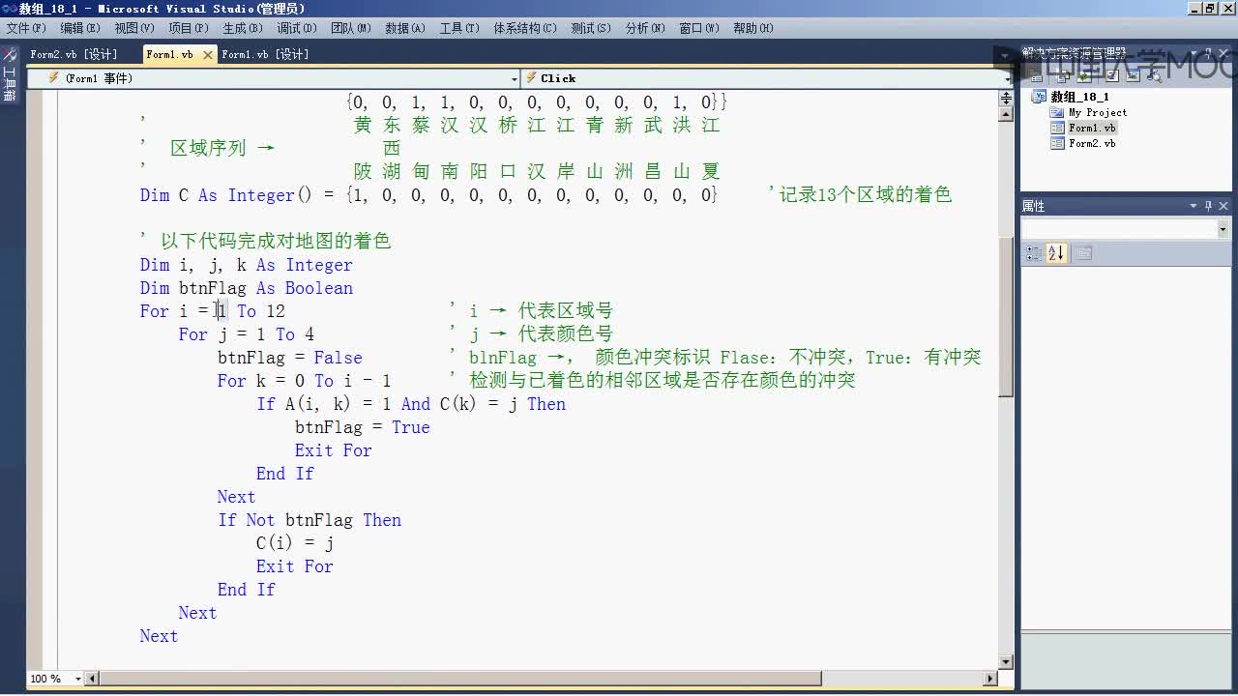Click 'If A(i, k) = 1 And C(k) = j Then' line
The width and height of the screenshot is (1238, 696).
coord(411,404)
